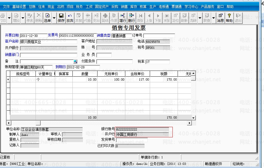
Task: Open the 窗口 menu
Action: [221, 7]
